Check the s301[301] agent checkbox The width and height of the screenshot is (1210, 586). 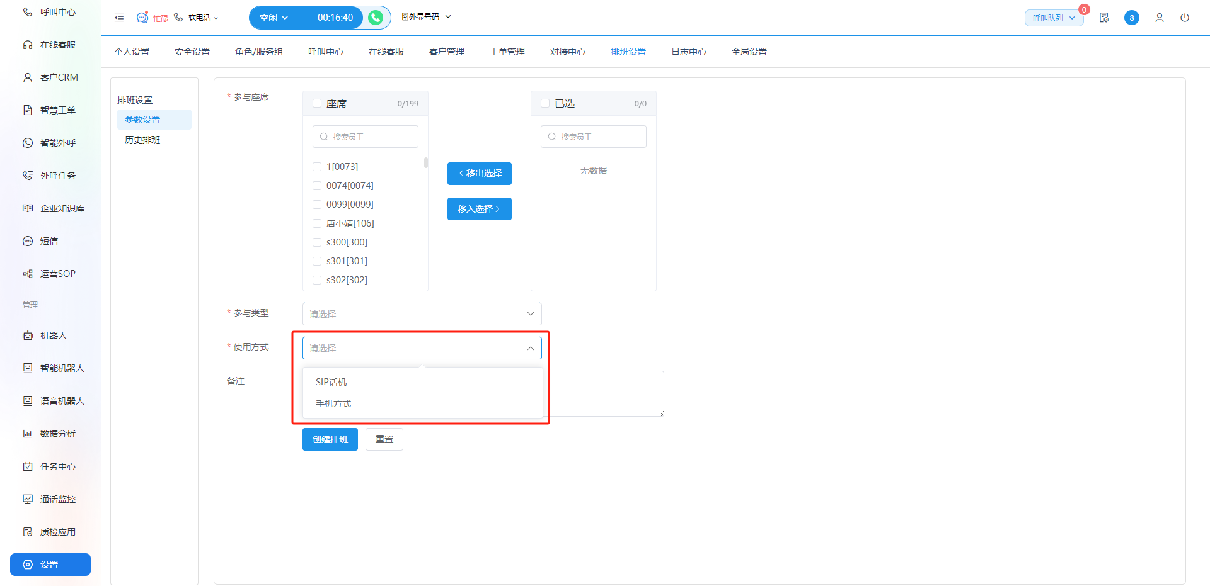tap(317, 261)
